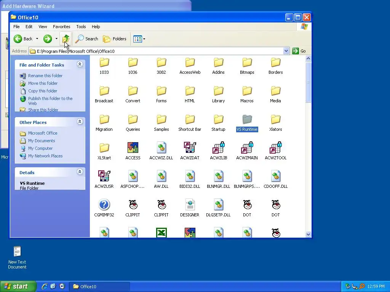Select New Text Document on desktop
The width and height of the screenshot is (390, 292).
coord(17,257)
